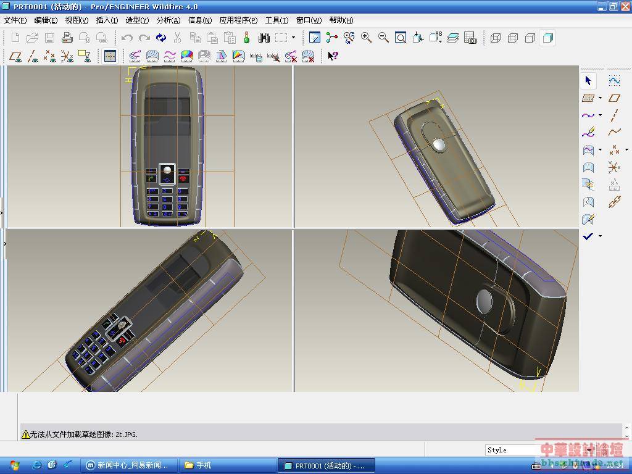632x474 pixels.
Task: Click the blue checkmark Done button
Action: (x=588, y=236)
